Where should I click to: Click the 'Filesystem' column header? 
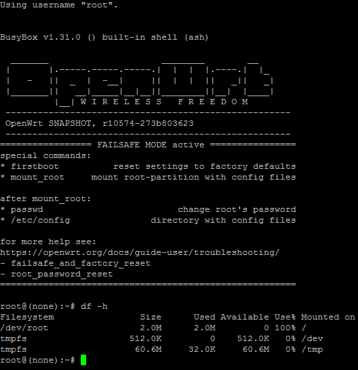coord(27,317)
